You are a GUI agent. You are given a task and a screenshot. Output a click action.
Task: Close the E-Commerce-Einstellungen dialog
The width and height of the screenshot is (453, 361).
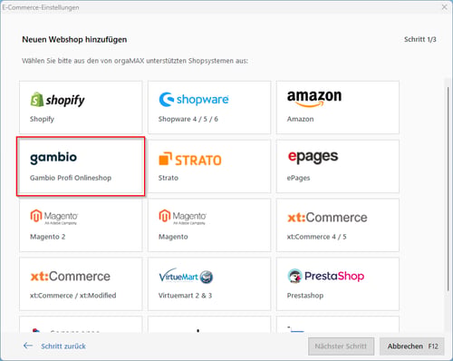coord(444,7)
